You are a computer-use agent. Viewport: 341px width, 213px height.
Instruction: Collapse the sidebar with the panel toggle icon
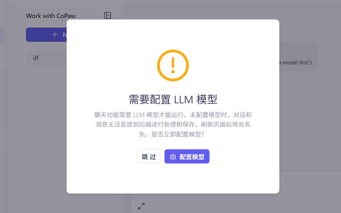coord(107,16)
